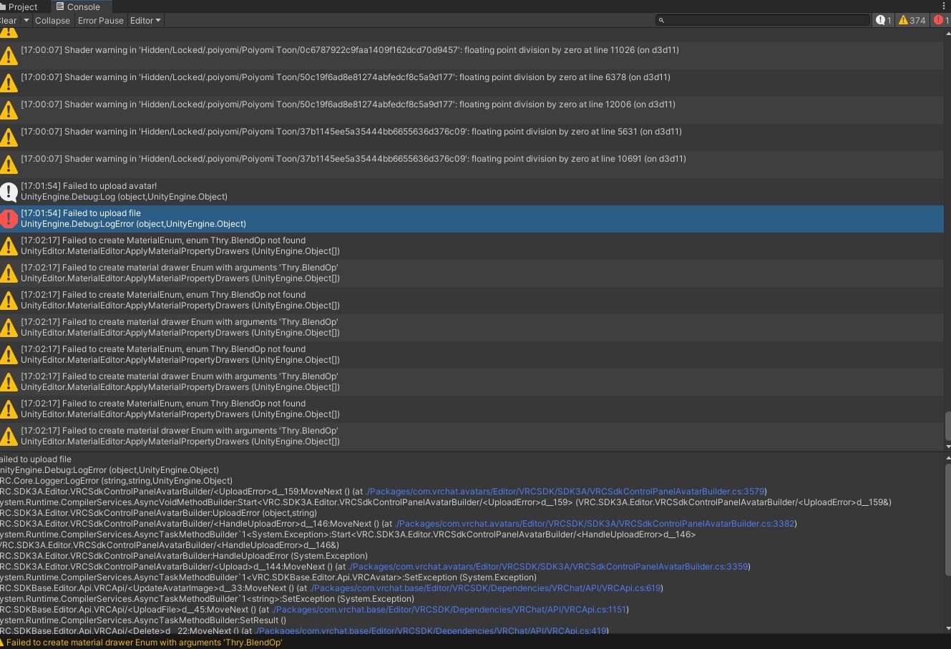
Task: Open the Clear options dropdown arrow
Action: coord(26,21)
